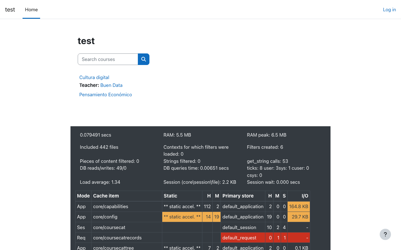Screen dimensions: 401x250
Task: Click the test page heading
Action: [x=86, y=41]
